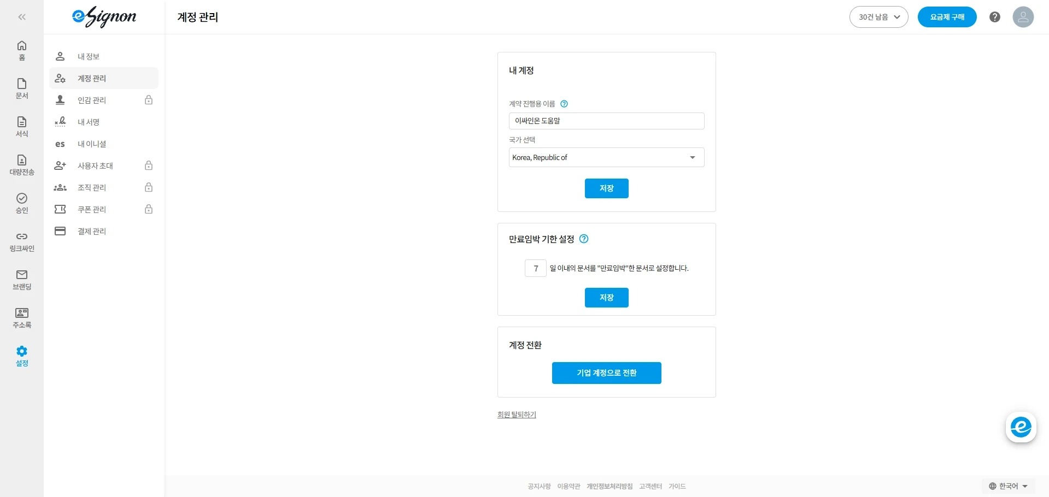This screenshot has width=1049, height=497.
Task: Open the Approval (승인) section
Action: coord(22,203)
